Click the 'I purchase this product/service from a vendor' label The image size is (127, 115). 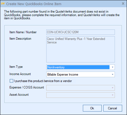pyautogui.click(x=43, y=81)
